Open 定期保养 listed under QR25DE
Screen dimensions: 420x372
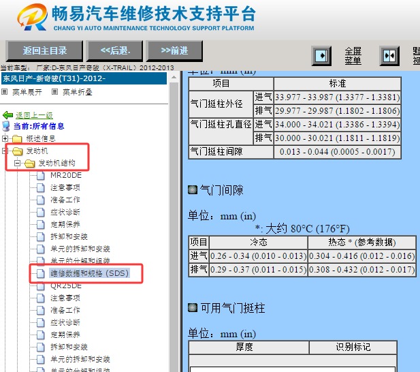tap(65, 335)
